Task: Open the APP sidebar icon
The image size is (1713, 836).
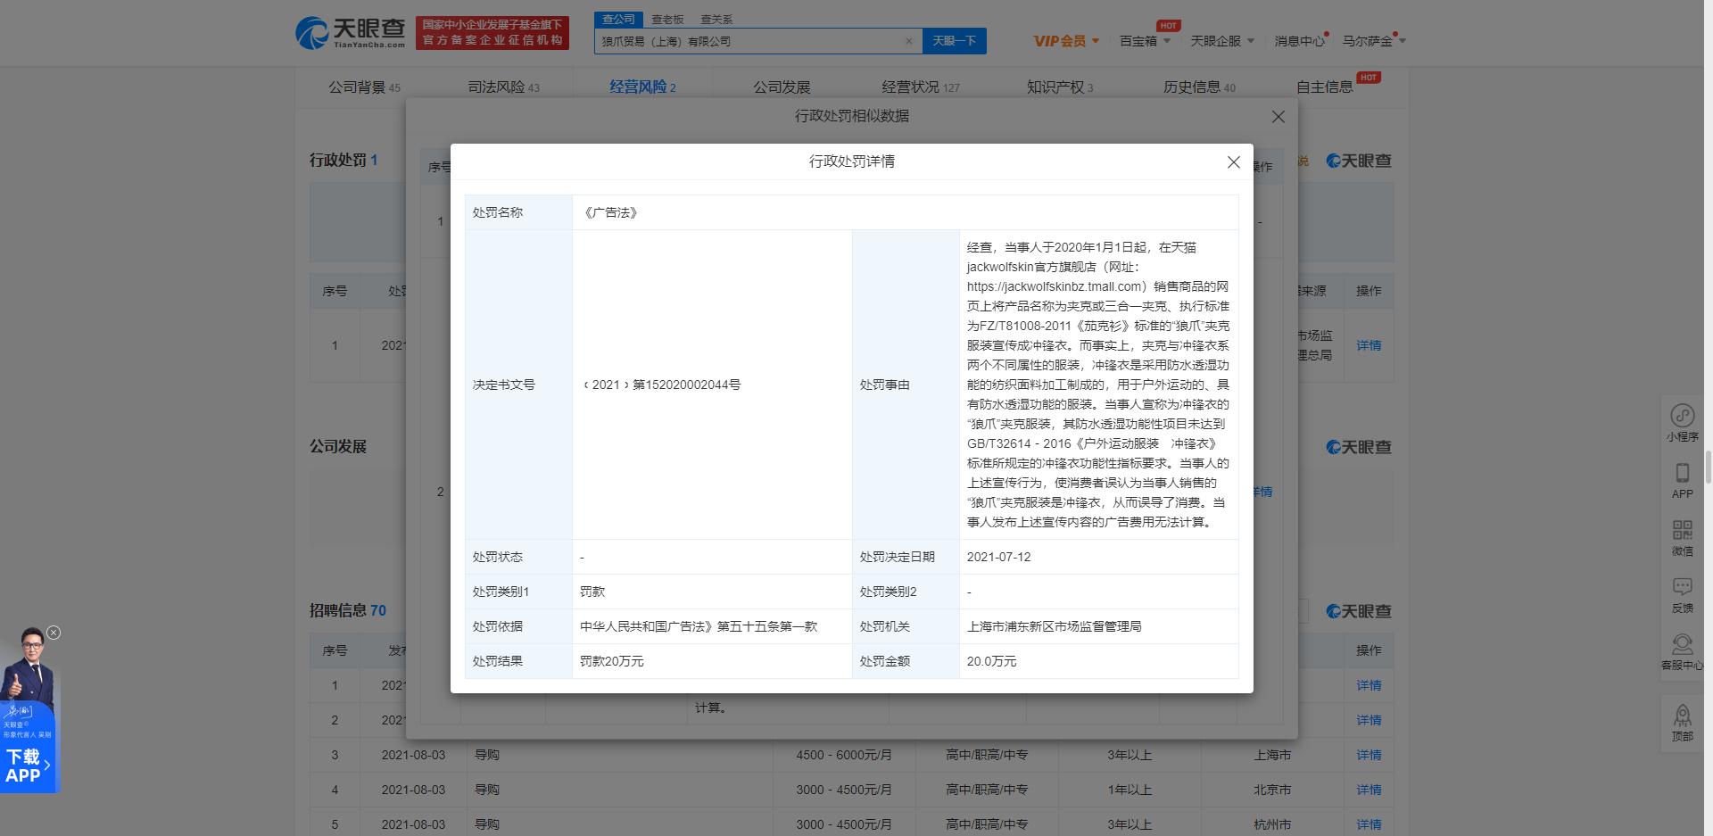Action: (1683, 480)
